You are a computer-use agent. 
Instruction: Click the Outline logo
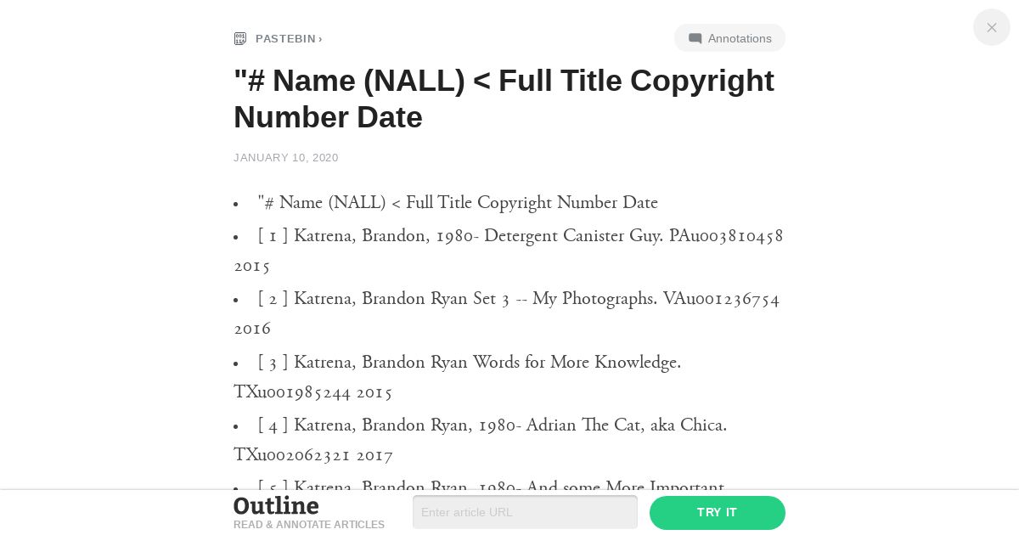[276, 506]
